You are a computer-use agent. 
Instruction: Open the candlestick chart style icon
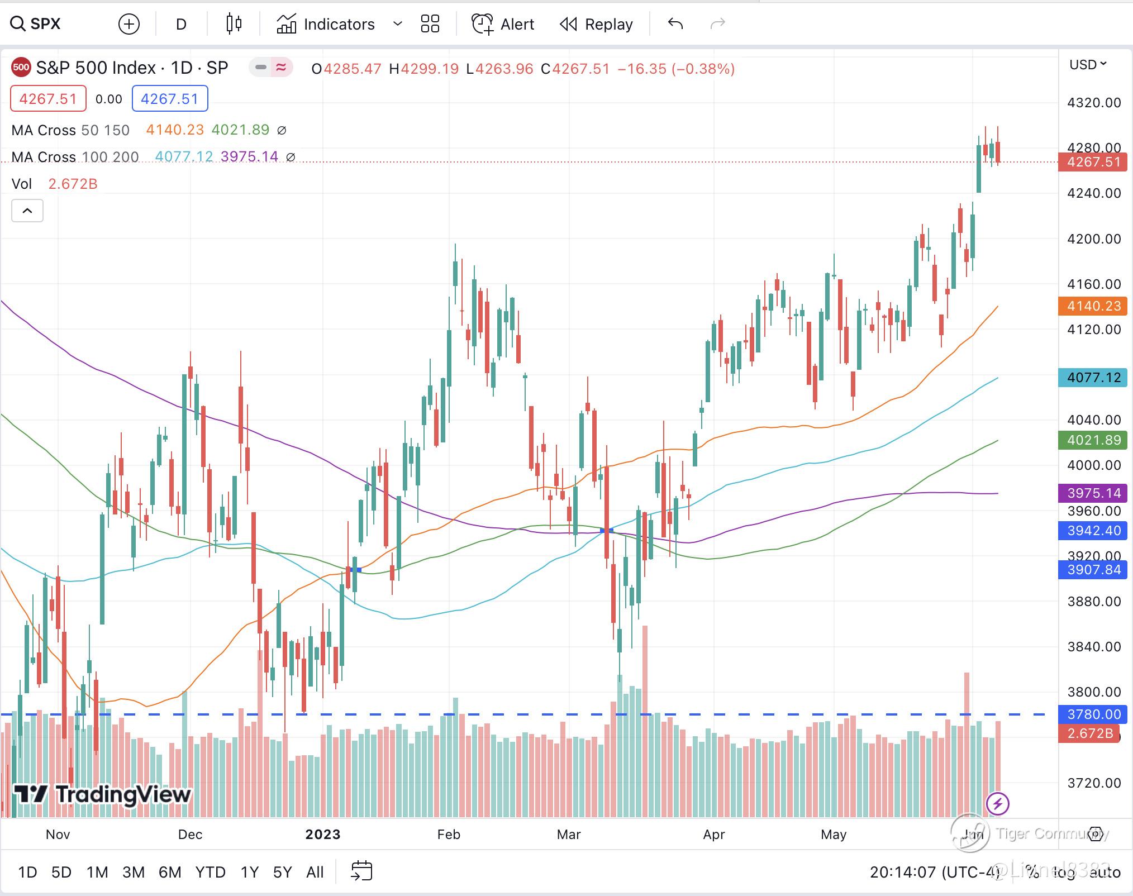(x=234, y=24)
